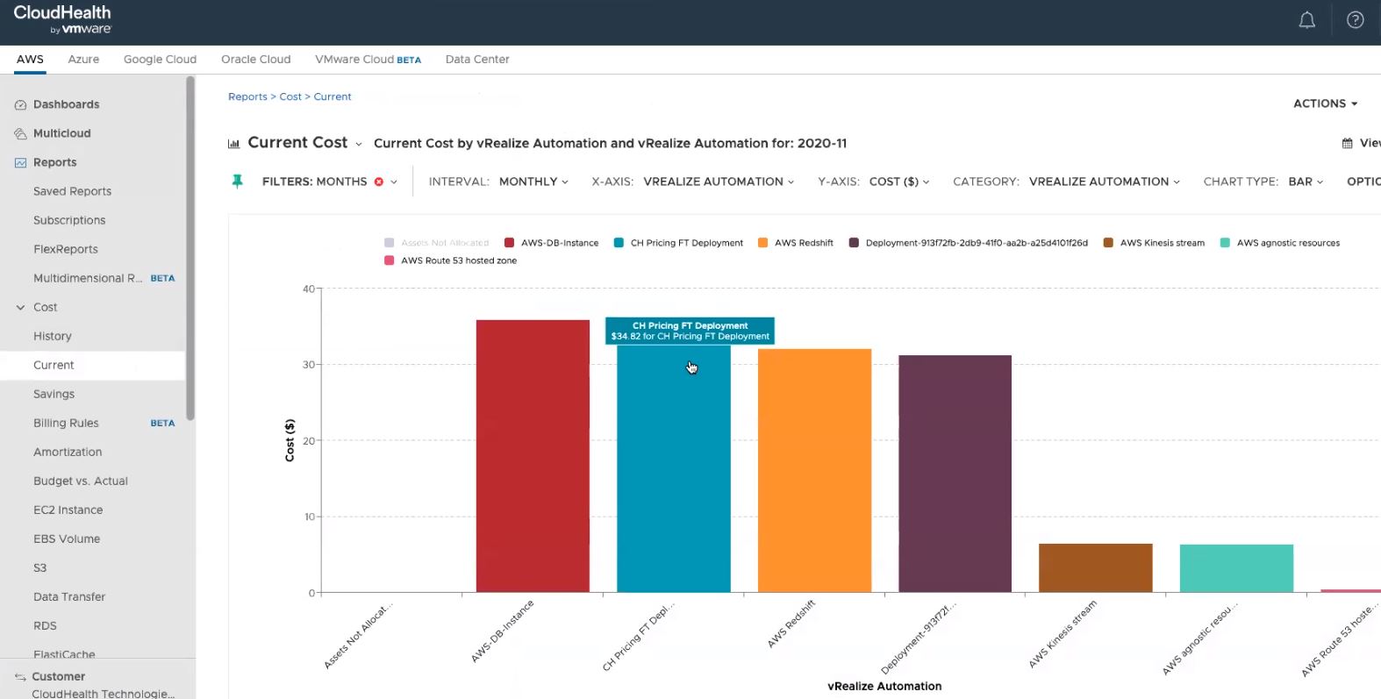1381x699 pixels.
Task: Open the Actions dropdown
Action: click(x=1325, y=103)
